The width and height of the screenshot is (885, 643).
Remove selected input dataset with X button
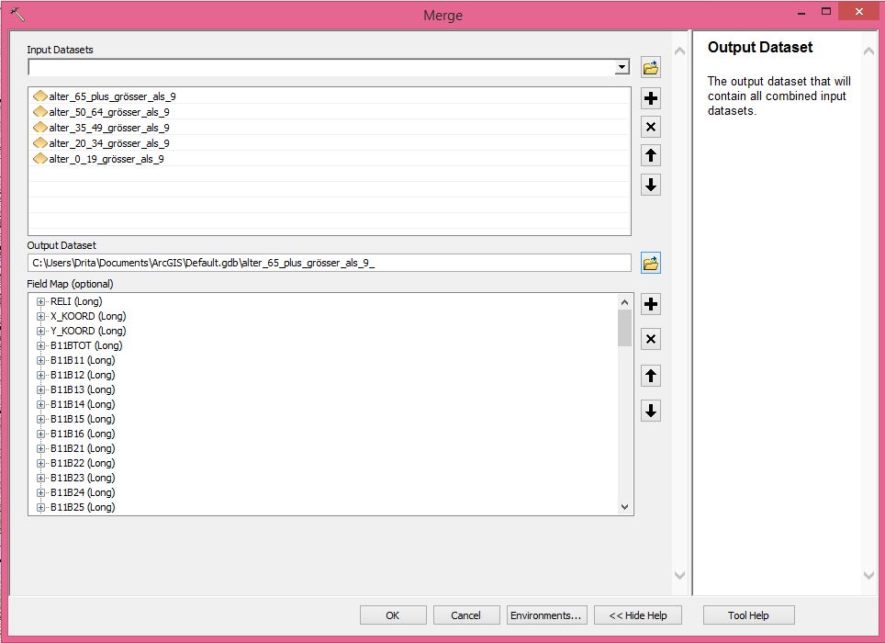(x=651, y=127)
